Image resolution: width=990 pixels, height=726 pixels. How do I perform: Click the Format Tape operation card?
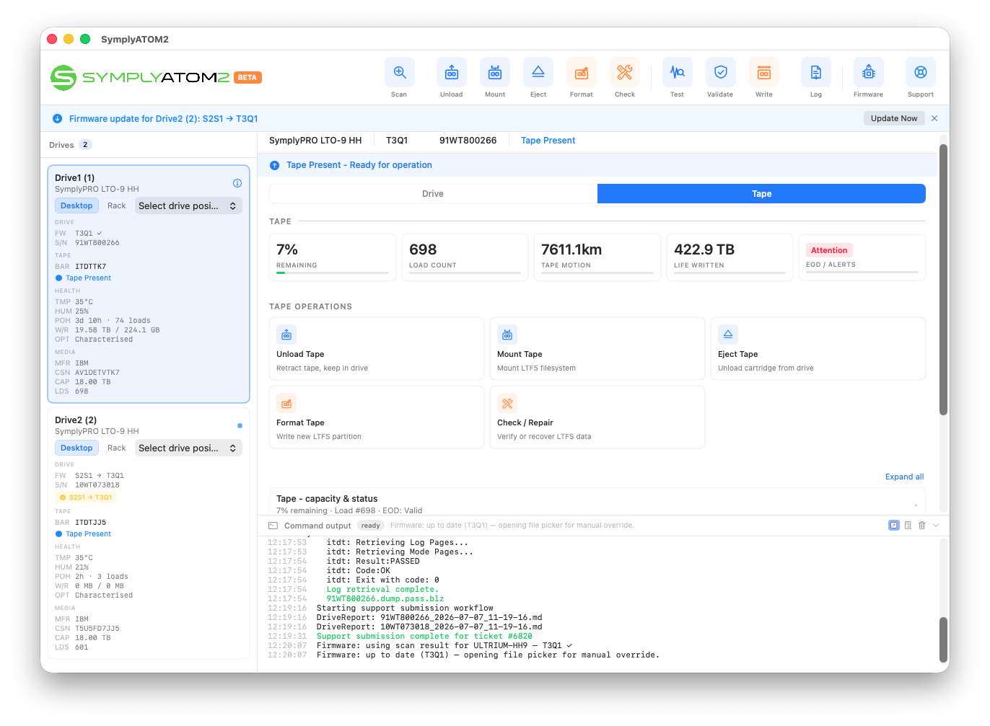click(377, 417)
